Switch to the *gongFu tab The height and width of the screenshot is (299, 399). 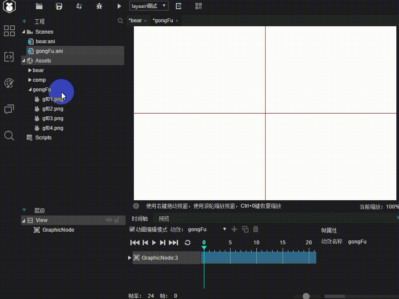(163, 21)
